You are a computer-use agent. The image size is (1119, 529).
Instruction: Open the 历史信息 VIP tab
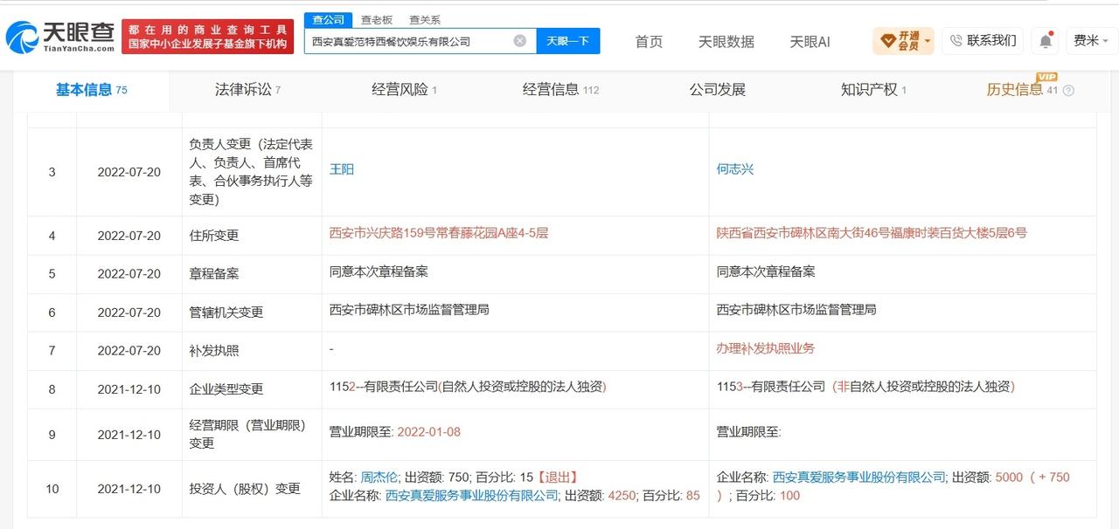coord(1022,89)
